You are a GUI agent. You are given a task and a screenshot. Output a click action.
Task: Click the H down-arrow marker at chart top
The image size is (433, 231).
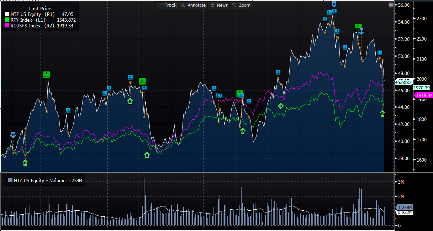click(x=334, y=4)
